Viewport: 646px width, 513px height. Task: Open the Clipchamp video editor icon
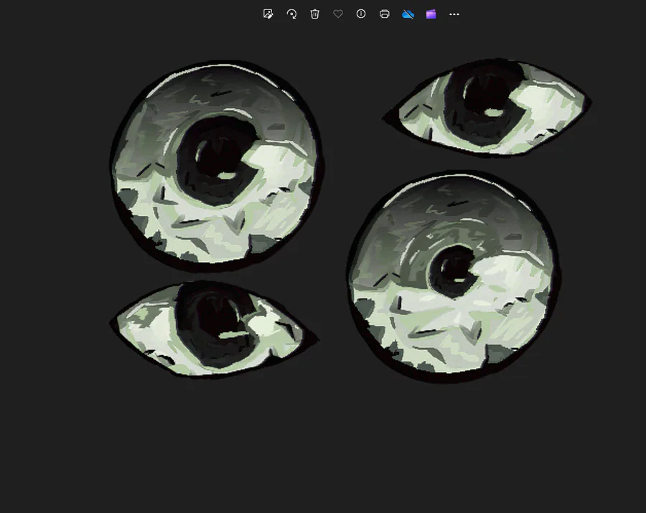click(x=431, y=14)
